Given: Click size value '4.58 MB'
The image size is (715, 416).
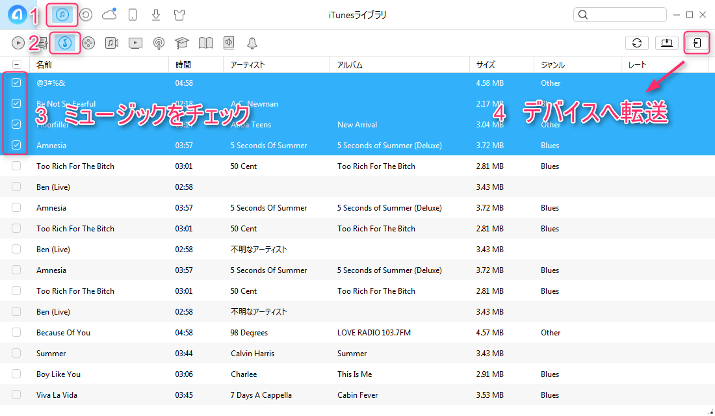Looking at the screenshot, I should click(x=489, y=83).
